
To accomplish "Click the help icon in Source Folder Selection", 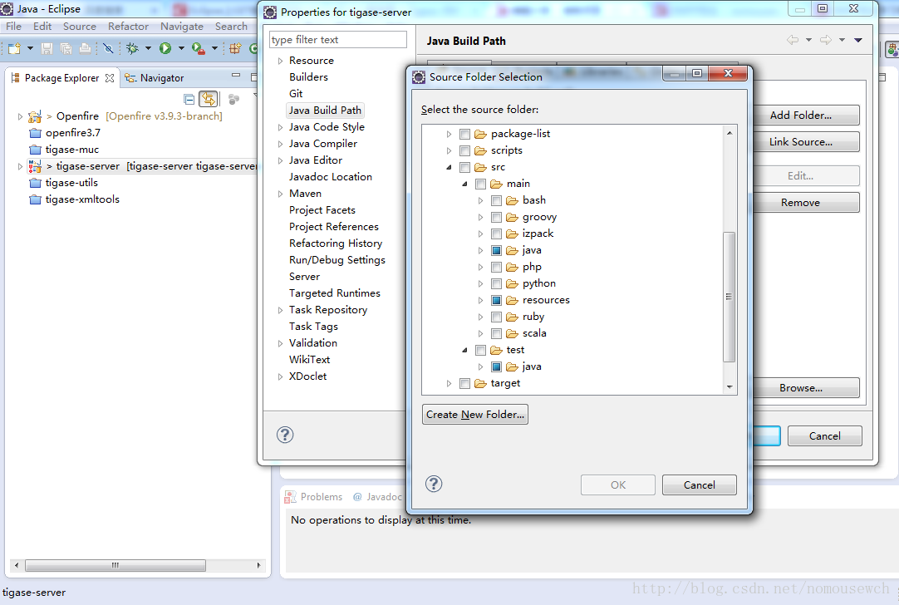I will point(434,484).
